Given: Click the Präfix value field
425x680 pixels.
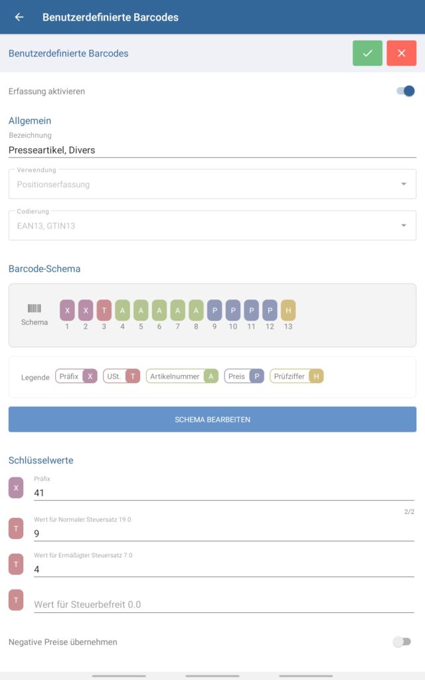Looking at the screenshot, I should [223, 493].
